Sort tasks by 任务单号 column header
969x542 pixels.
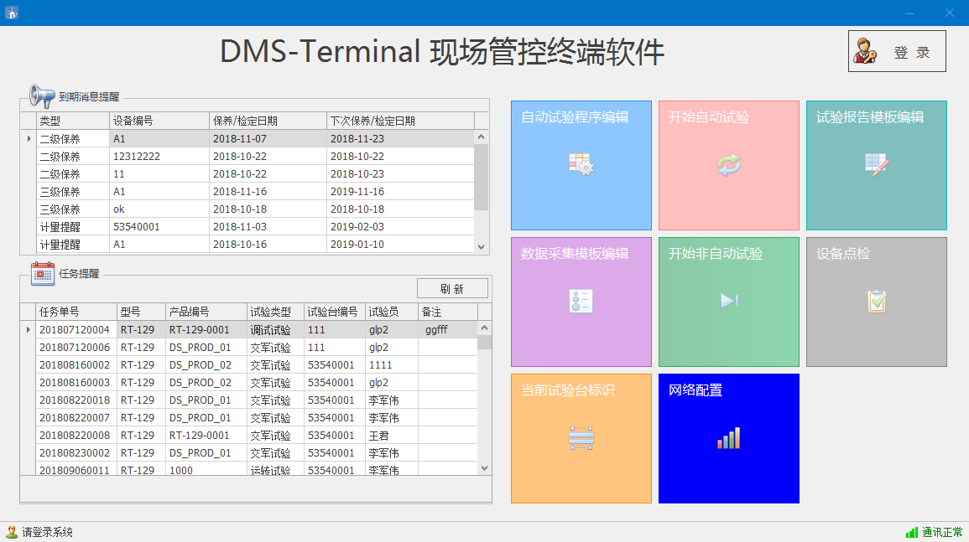[76, 312]
